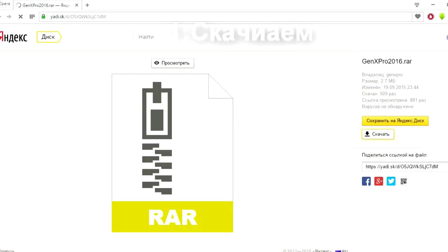Click the Помощь help link
Screen dimensions: 448x252
point(7,251)
